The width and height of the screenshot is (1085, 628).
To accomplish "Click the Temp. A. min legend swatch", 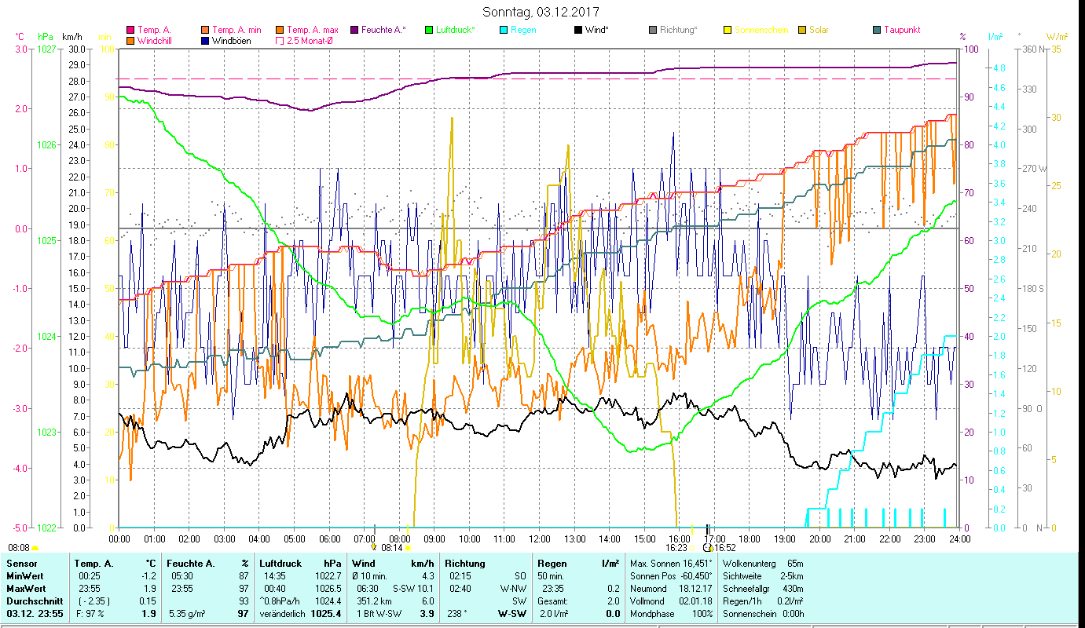I will tap(205, 30).
